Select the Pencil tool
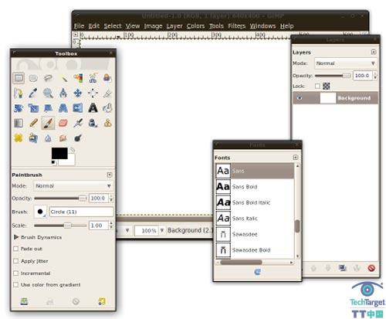Screen dimensions: 386x319 33,124
